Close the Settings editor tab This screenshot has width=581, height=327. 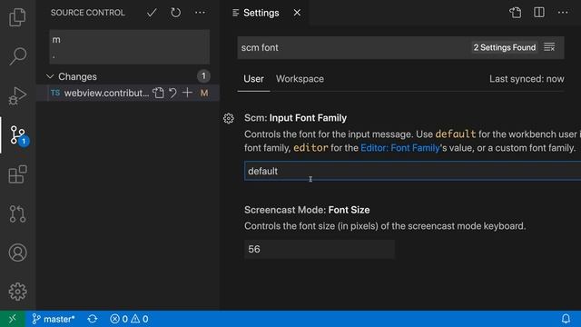[297, 13]
